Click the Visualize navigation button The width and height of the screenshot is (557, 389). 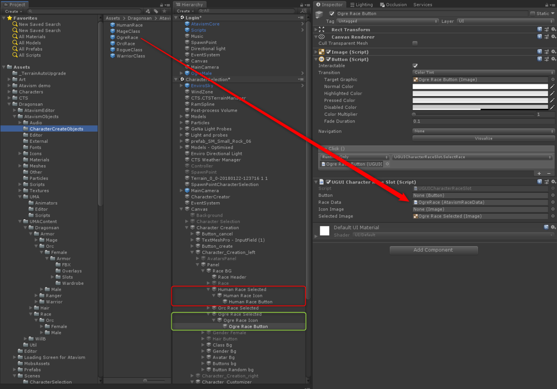click(483, 139)
